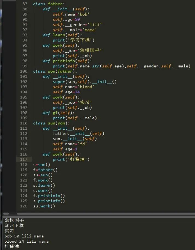Click self.name='fd' assignment
This screenshot has width=195, height=250.
70,144
